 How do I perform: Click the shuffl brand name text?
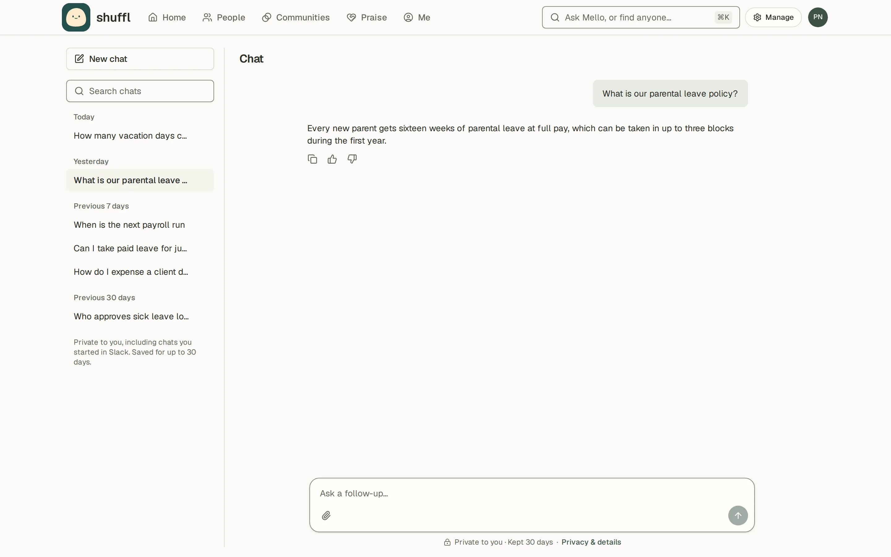(114, 17)
